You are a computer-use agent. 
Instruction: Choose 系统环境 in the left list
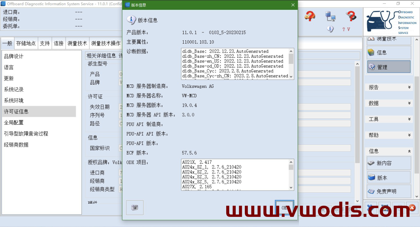39,100
